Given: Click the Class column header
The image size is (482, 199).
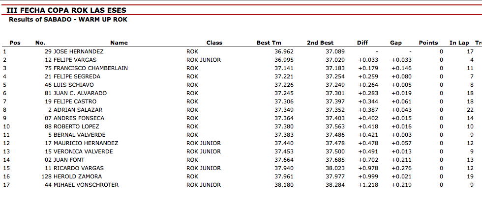Looking at the screenshot, I should point(214,43).
